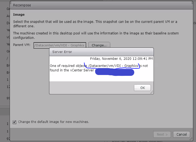The width and height of the screenshot is (196, 142).
Task: Click the gray footer of Server Error dialog
Action: (x=91, y=88)
